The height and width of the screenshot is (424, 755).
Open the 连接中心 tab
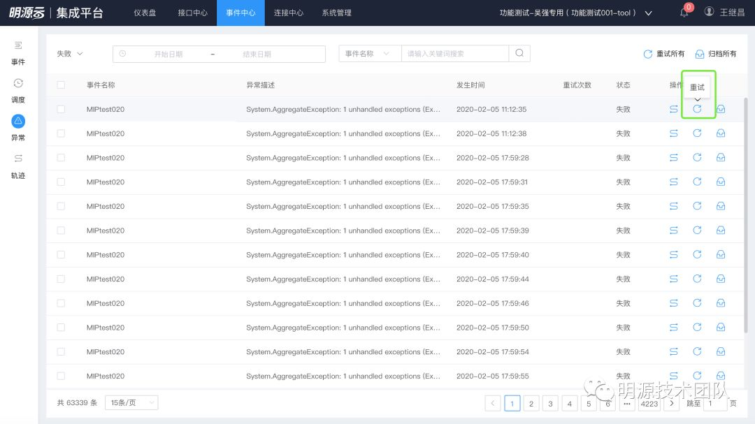point(289,13)
